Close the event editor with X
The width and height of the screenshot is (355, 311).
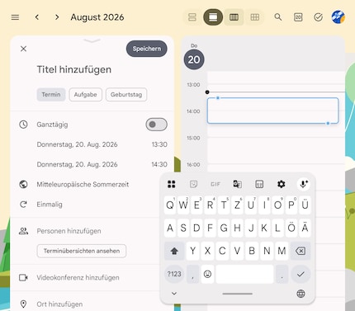[23, 49]
